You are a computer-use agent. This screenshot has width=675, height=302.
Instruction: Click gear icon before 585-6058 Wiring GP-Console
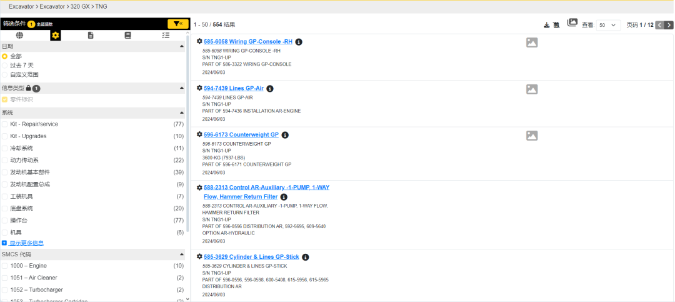199,41
